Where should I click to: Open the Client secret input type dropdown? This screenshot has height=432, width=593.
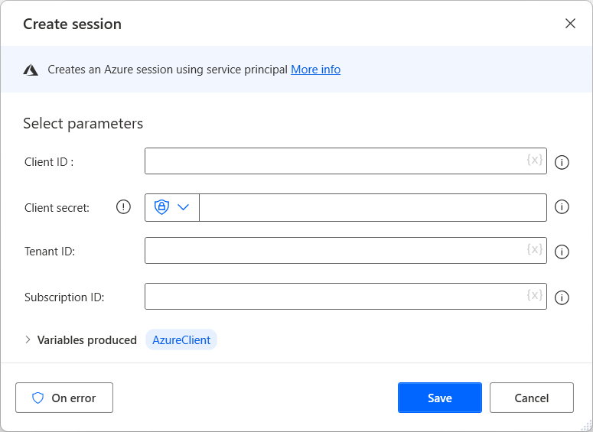(172, 207)
